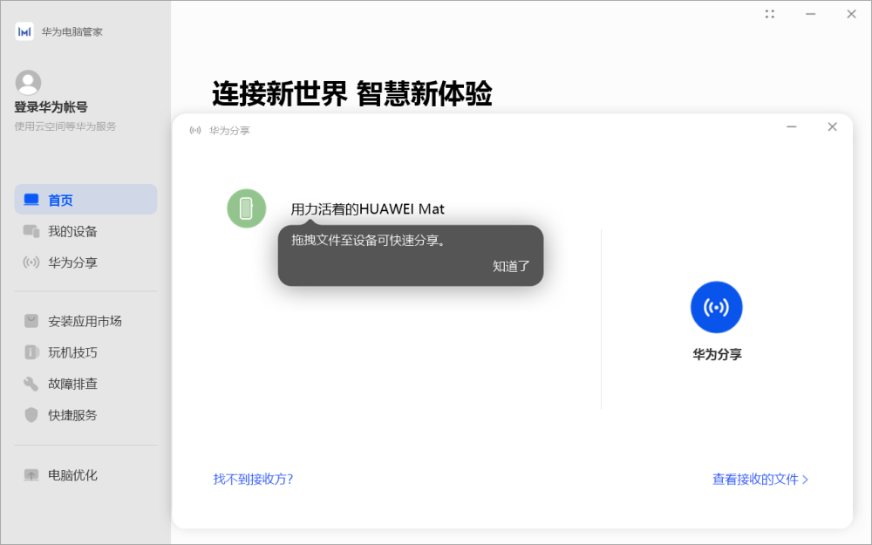This screenshot has width=872, height=545.
Task: Click the user avatar profile icon
Action: tap(28, 83)
